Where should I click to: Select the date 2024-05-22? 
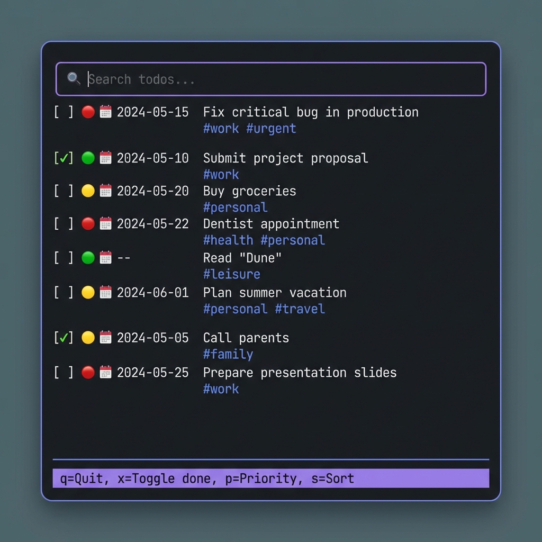pyautogui.click(x=153, y=224)
